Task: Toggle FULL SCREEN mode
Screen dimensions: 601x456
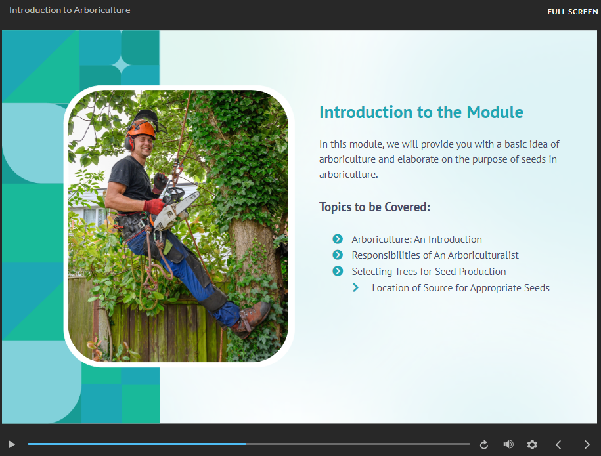Action: [571, 11]
